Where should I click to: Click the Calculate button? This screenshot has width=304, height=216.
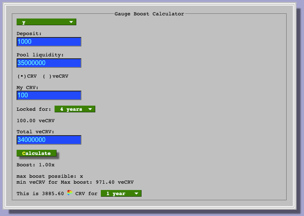pyautogui.click(x=36, y=153)
